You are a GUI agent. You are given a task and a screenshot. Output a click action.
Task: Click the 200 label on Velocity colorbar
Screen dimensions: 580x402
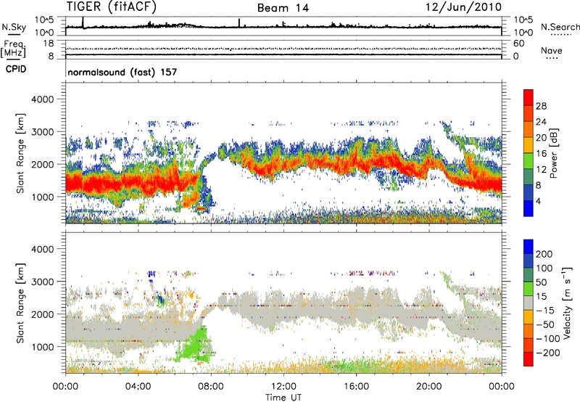point(544,254)
